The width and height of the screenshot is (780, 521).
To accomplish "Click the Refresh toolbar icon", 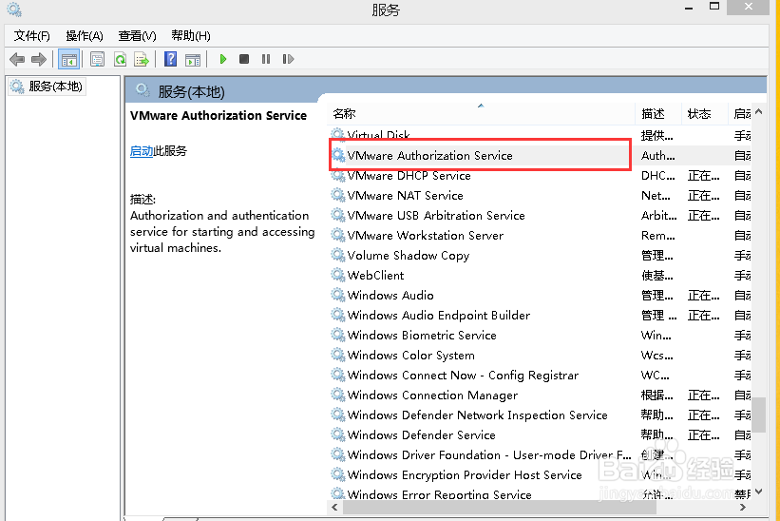I will click(120, 60).
